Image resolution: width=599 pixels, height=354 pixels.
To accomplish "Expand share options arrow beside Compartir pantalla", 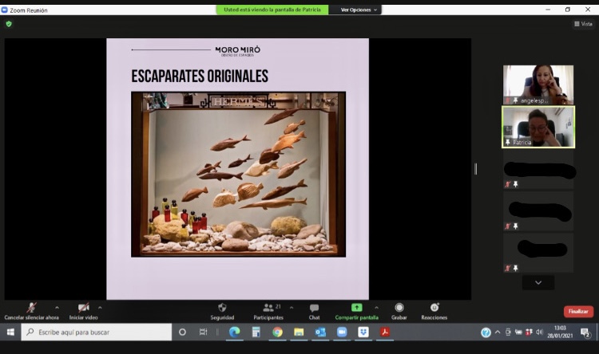I will coord(376,307).
